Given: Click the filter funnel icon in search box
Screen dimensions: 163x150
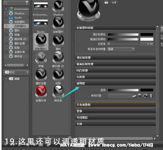Looking at the screenshot, I should [27, 3].
